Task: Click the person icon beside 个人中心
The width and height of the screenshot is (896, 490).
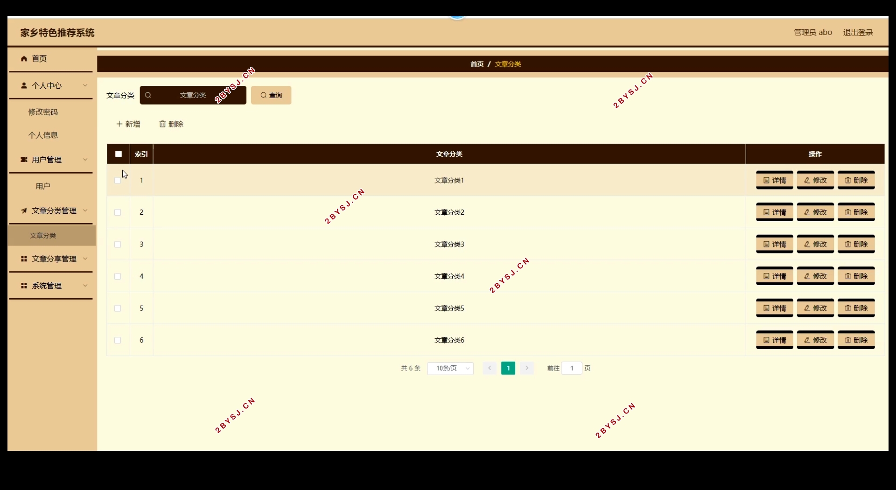Action: coord(24,85)
